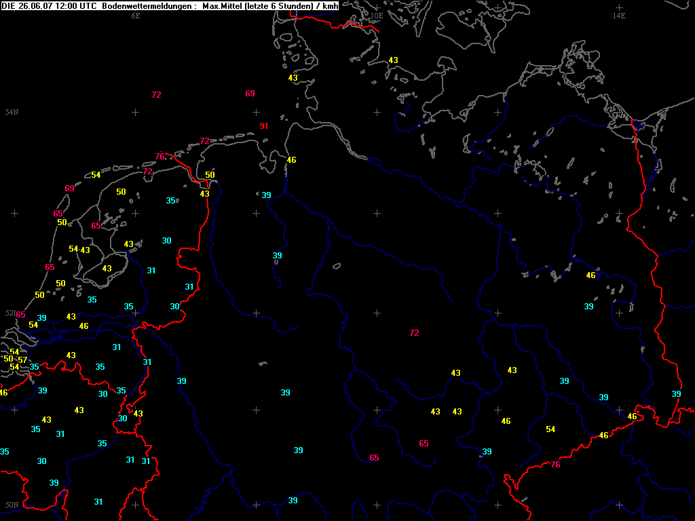Click cyan 39 at the right edge
This screenshot has width=695, height=521.
[x=676, y=394]
